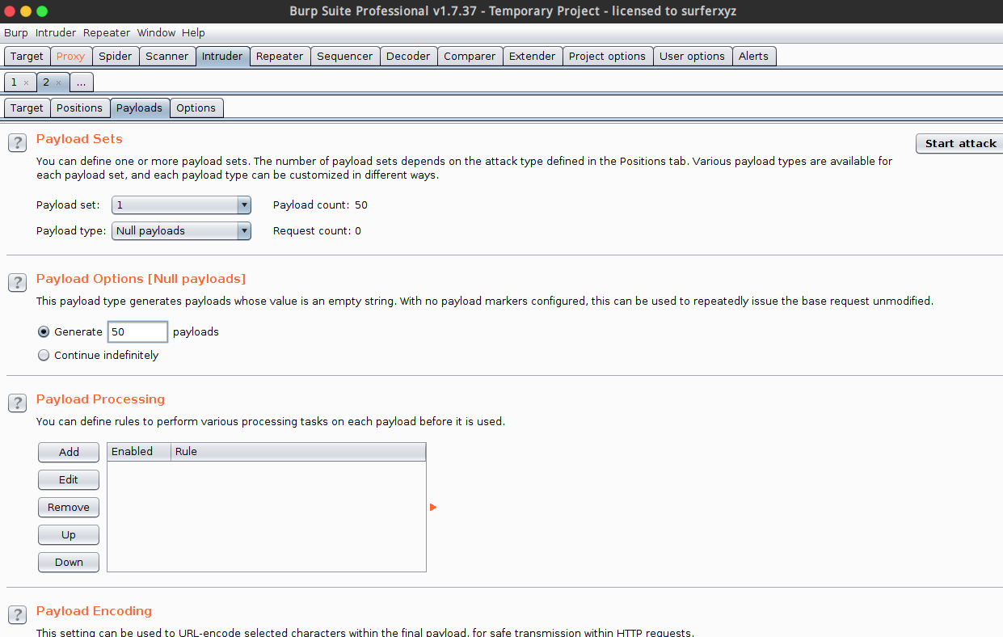Click the Start attack button

click(960, 143)
